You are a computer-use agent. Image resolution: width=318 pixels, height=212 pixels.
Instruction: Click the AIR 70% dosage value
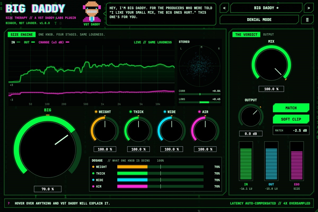(x=217, y=187)
